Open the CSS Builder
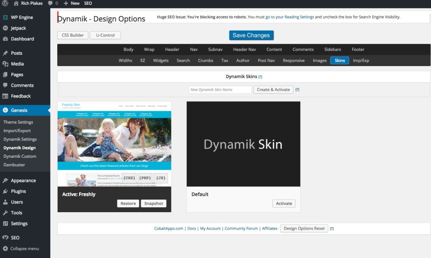 (73, 35)
